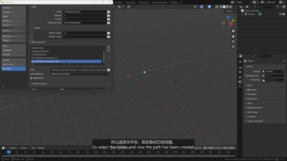Open the timeline View menu
This screenshot has width=287, height=161.
coord(34,148)
